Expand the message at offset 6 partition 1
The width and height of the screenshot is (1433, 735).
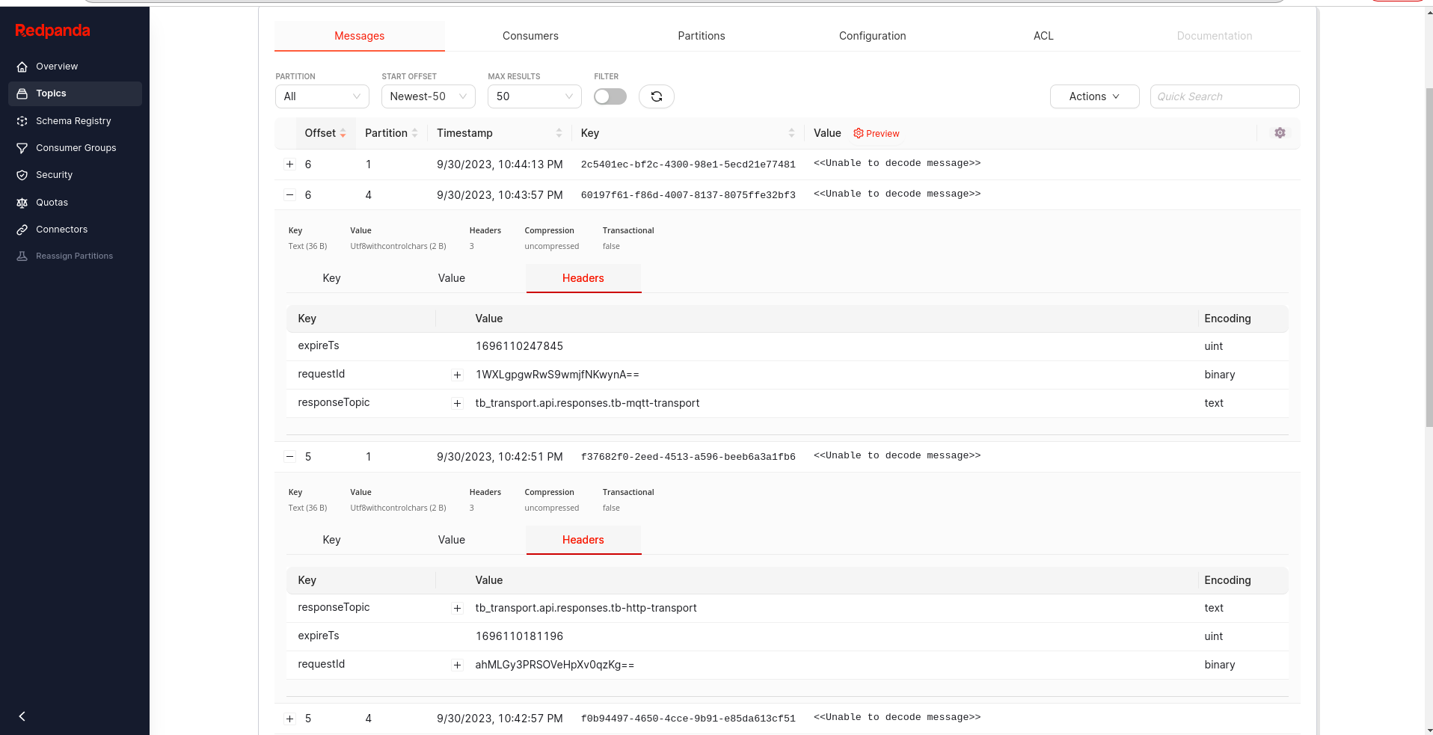pos(289,164)
